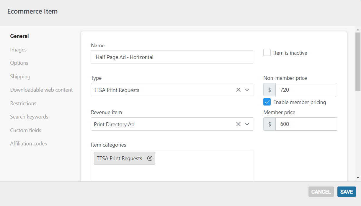This screenshot has height=206, width=361.
Task: Click the Save button
Action: pos(347,192)
